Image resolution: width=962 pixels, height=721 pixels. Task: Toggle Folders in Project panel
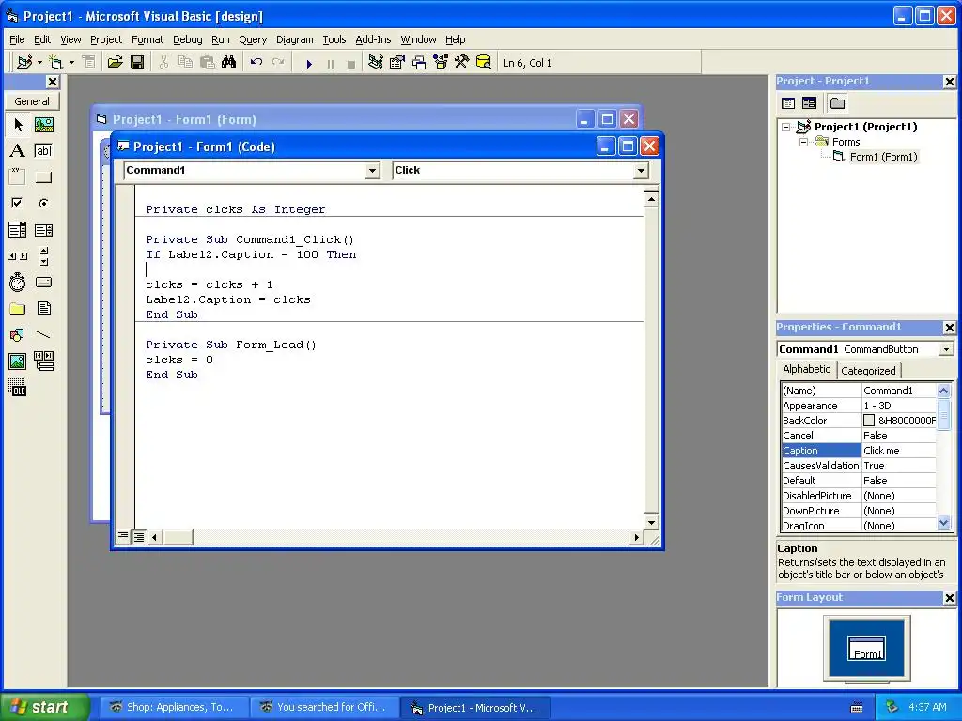click(837, 103)
